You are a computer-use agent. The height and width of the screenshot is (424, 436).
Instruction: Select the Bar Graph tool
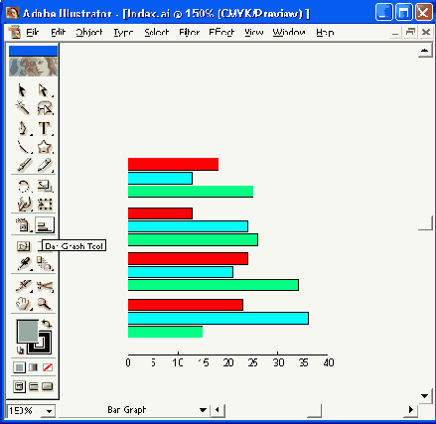coord(45,225)
